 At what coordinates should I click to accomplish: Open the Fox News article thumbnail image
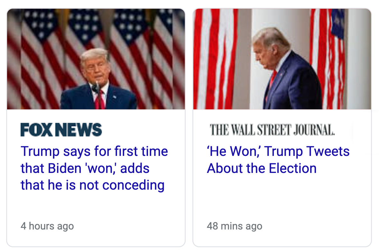96,59
